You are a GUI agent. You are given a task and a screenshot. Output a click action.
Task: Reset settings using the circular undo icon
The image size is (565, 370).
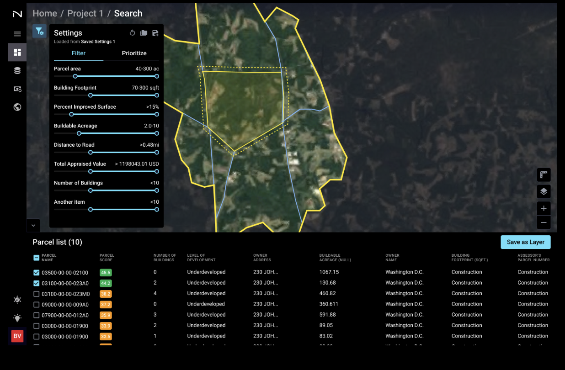coord(132,32)
